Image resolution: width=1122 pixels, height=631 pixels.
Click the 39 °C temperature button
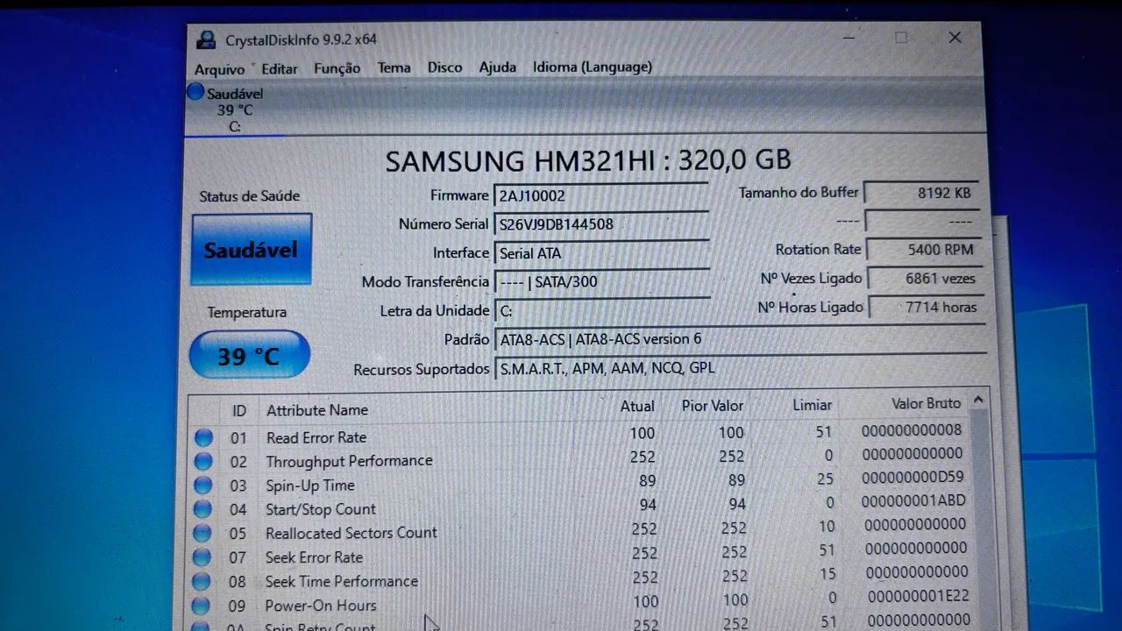249,355
